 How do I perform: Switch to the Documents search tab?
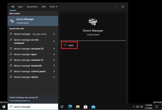32,6
